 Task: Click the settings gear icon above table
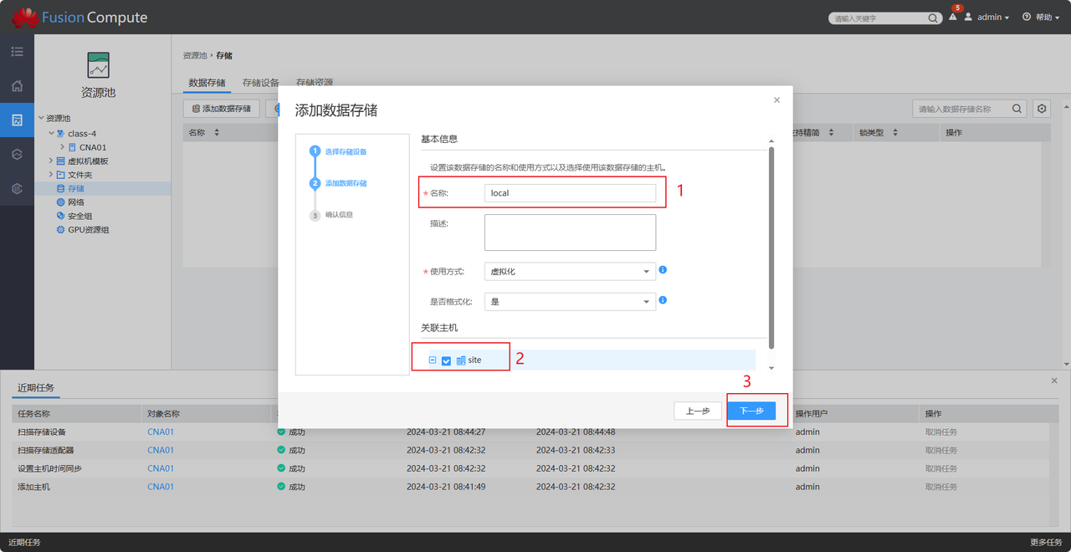pyautogui.click(x=1041, y=109)
